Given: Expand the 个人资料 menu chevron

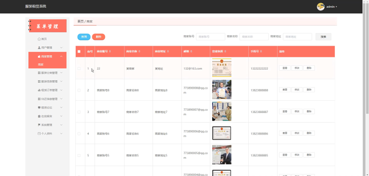Looking at the screenshot, I should tap(61, 133).
